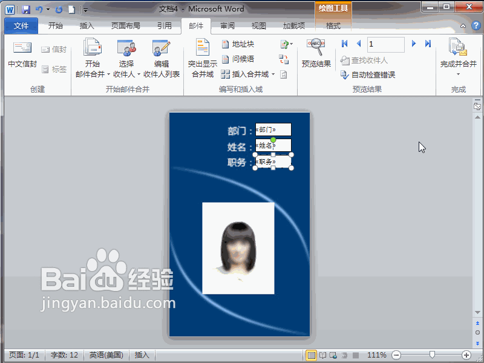Click the 插入 status bar indicator
The height and width of the screenshot is (363, 484).
pos(142,355)
